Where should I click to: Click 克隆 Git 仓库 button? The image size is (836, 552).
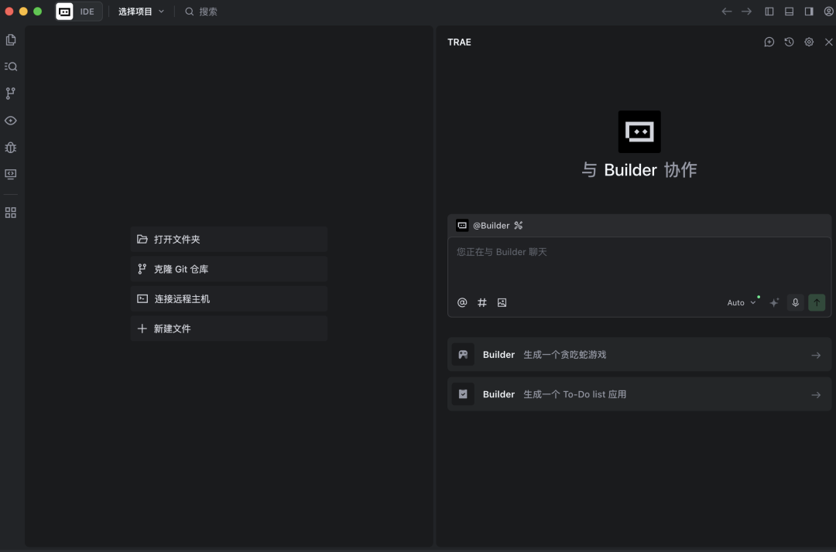pos(228,269)
